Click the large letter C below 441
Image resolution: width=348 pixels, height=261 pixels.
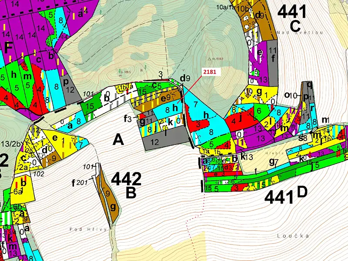click(x=295, y=26)
